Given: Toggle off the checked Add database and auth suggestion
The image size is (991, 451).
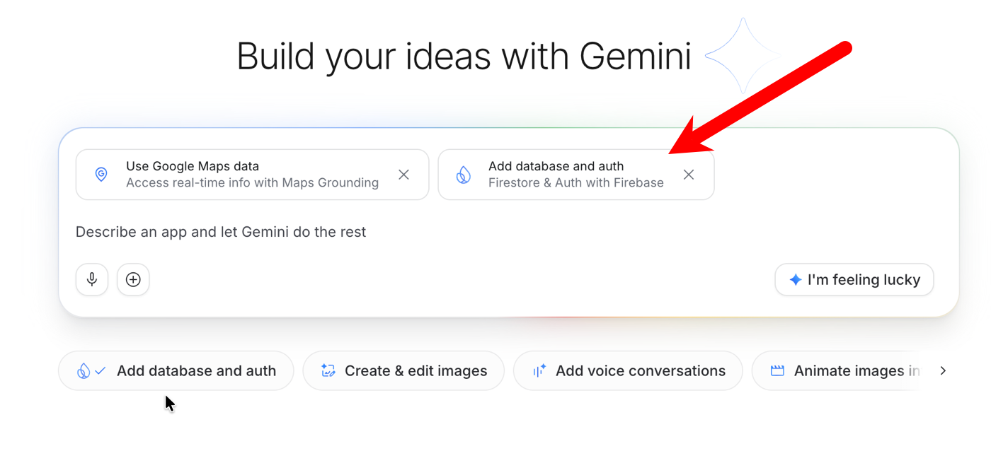Looking at the screenshot, I should 176,370.
